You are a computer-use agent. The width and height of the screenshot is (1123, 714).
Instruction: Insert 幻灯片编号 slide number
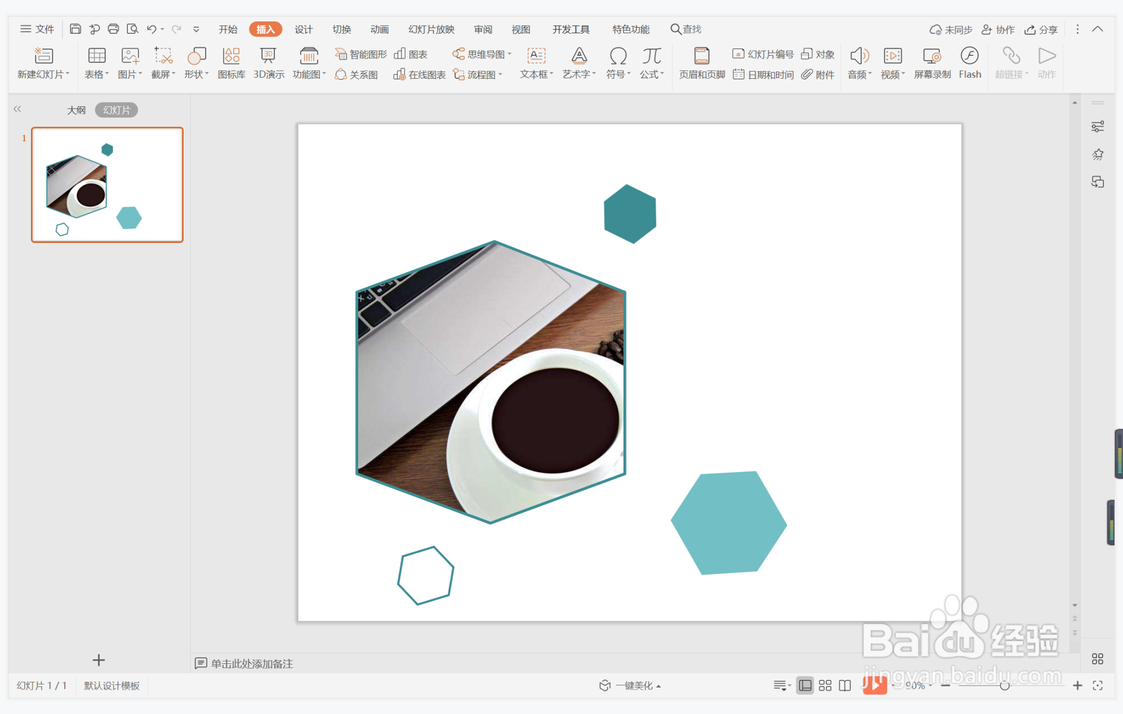[763, 54]
